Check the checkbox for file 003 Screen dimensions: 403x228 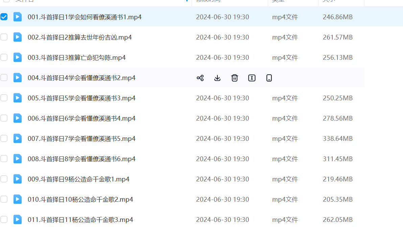click(4, 57)
